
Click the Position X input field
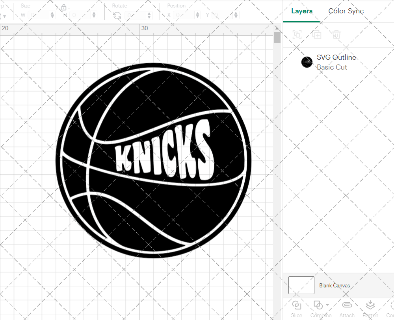184,15
